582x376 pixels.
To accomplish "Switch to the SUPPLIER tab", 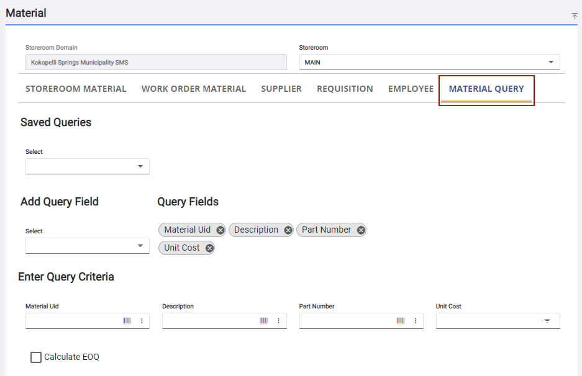I will [x=281, y=89].
